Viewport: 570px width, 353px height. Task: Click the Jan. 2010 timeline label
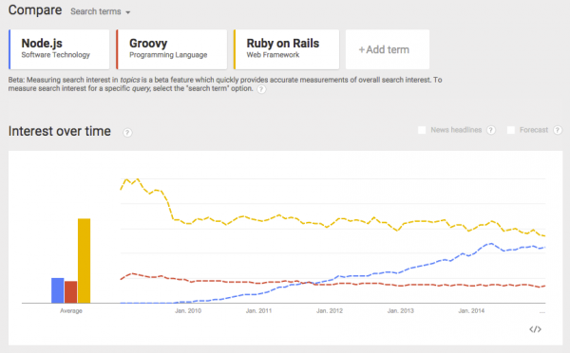click(188, 311)
